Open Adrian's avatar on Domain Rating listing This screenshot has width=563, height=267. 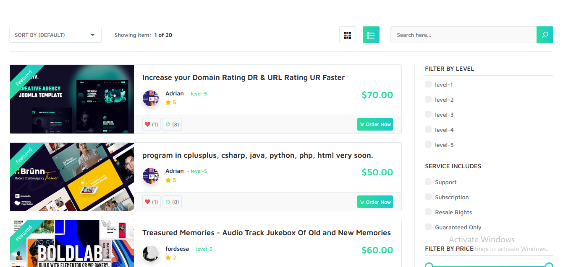click(151, 98)
